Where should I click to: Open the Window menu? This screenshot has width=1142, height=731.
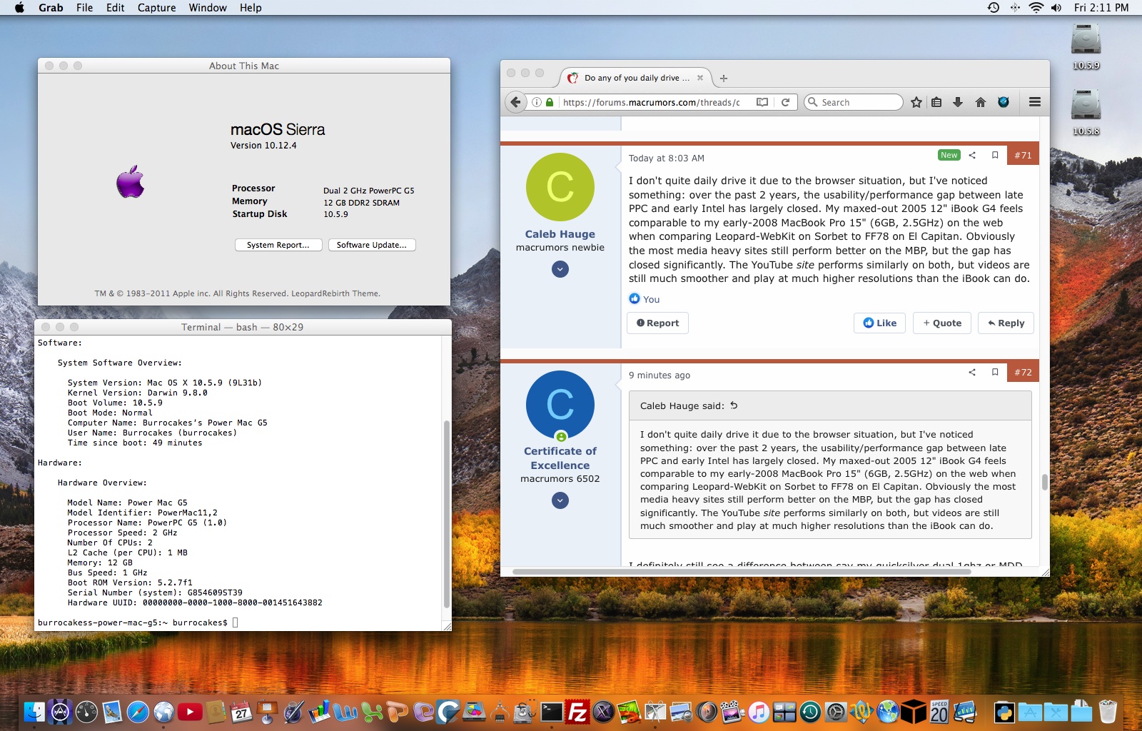tap(208, 8)
